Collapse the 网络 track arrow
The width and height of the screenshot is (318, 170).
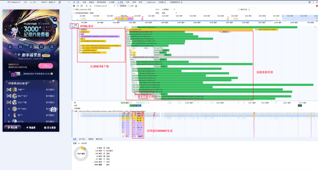point(73,25)
